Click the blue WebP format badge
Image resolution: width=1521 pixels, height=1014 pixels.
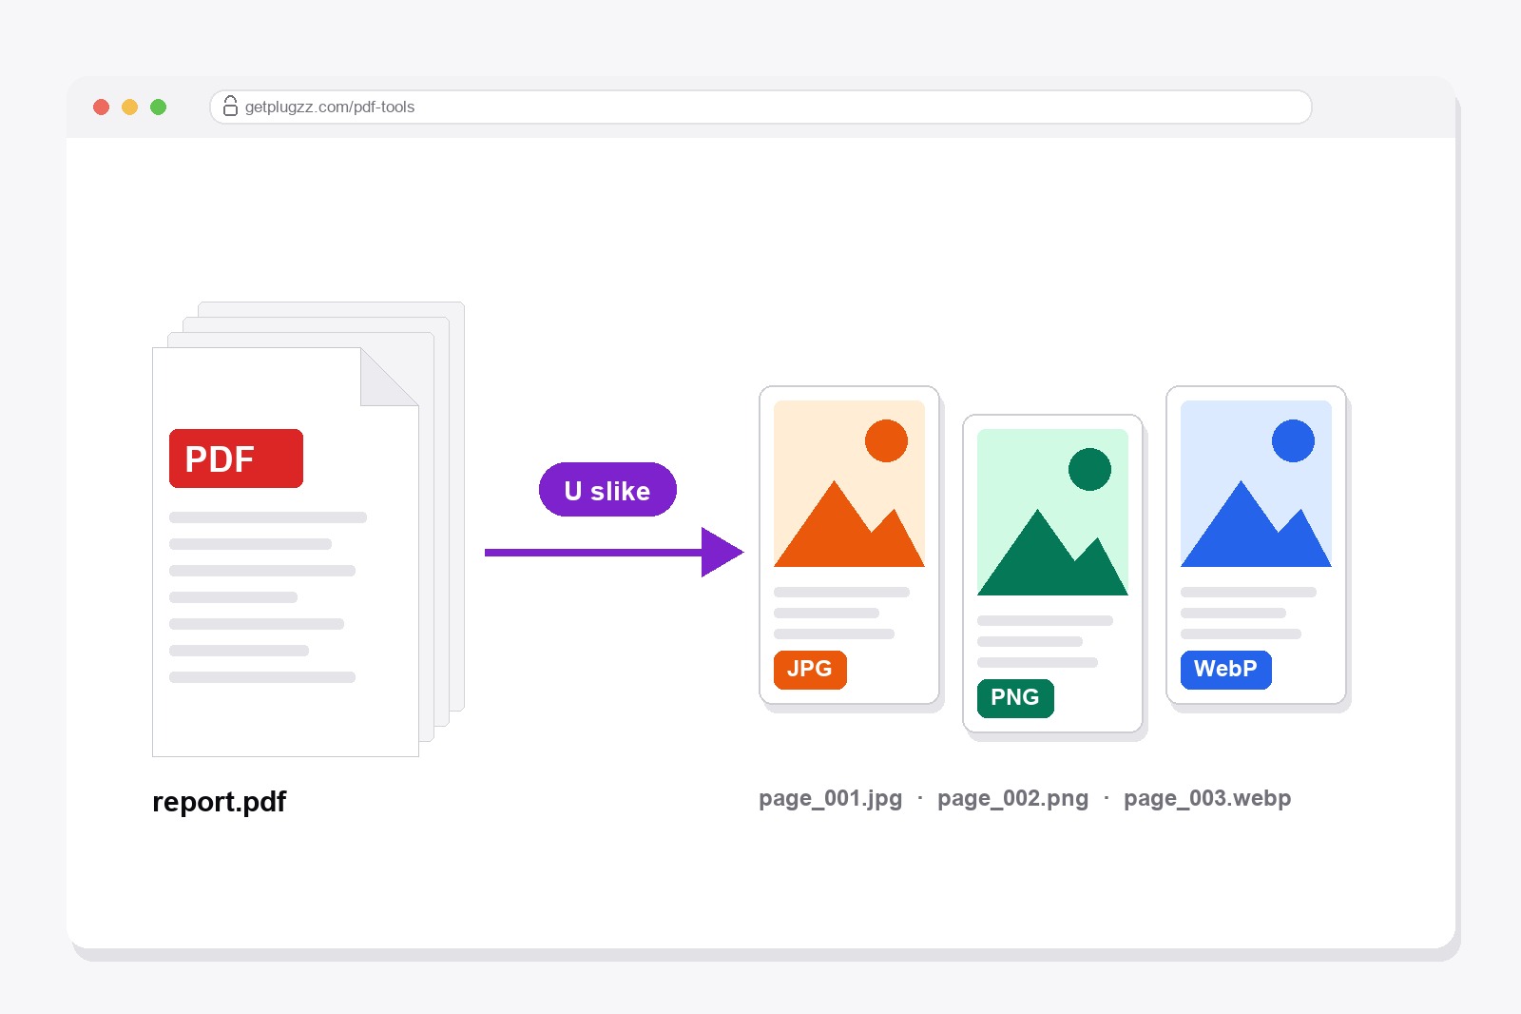click(1226, 670)
